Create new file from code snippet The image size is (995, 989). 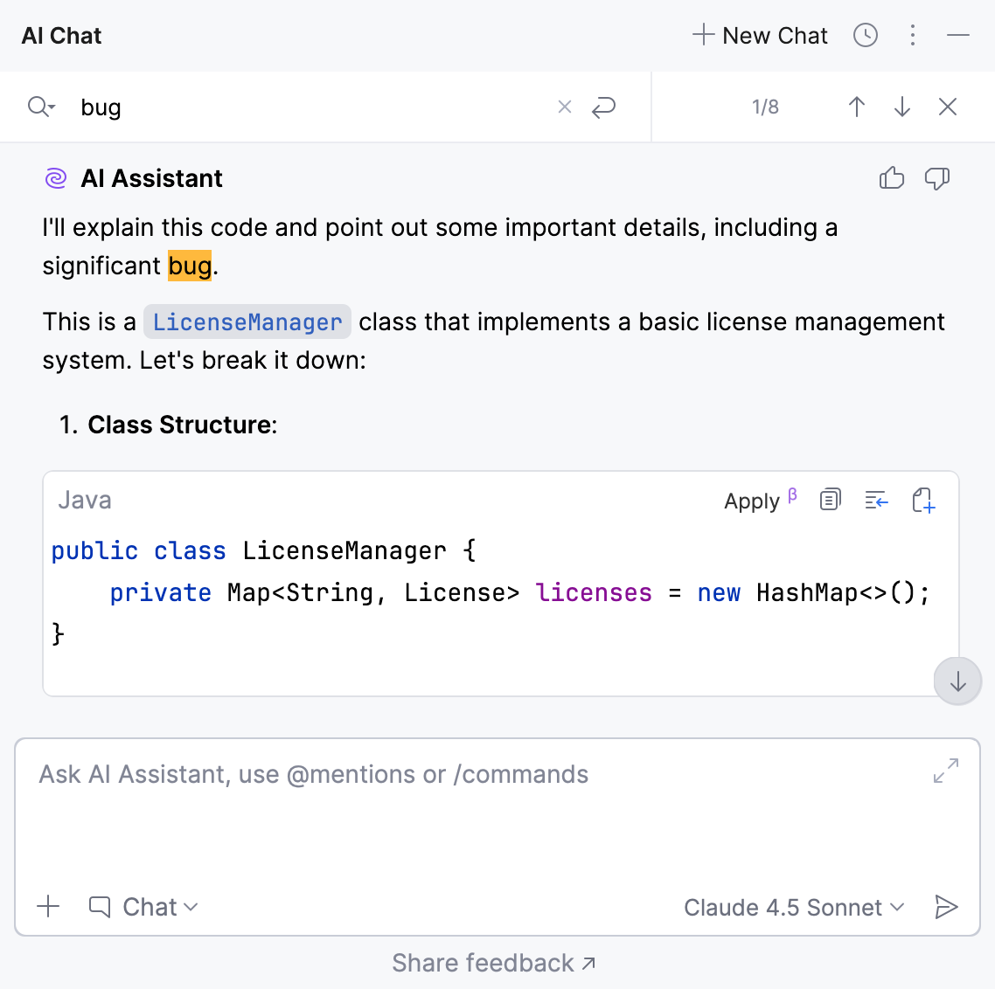(923, 499)
